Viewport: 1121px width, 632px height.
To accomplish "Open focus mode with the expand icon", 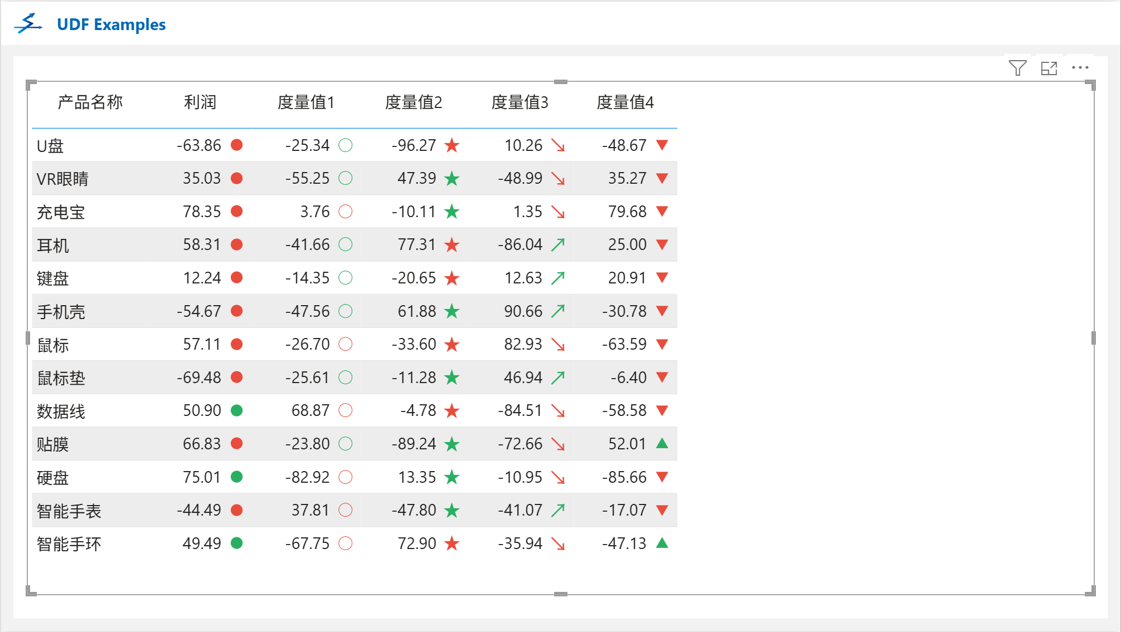I will point(1049,68).
